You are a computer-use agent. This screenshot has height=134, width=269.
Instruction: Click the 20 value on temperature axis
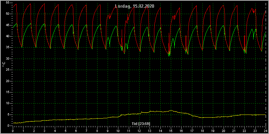(7, 81)
